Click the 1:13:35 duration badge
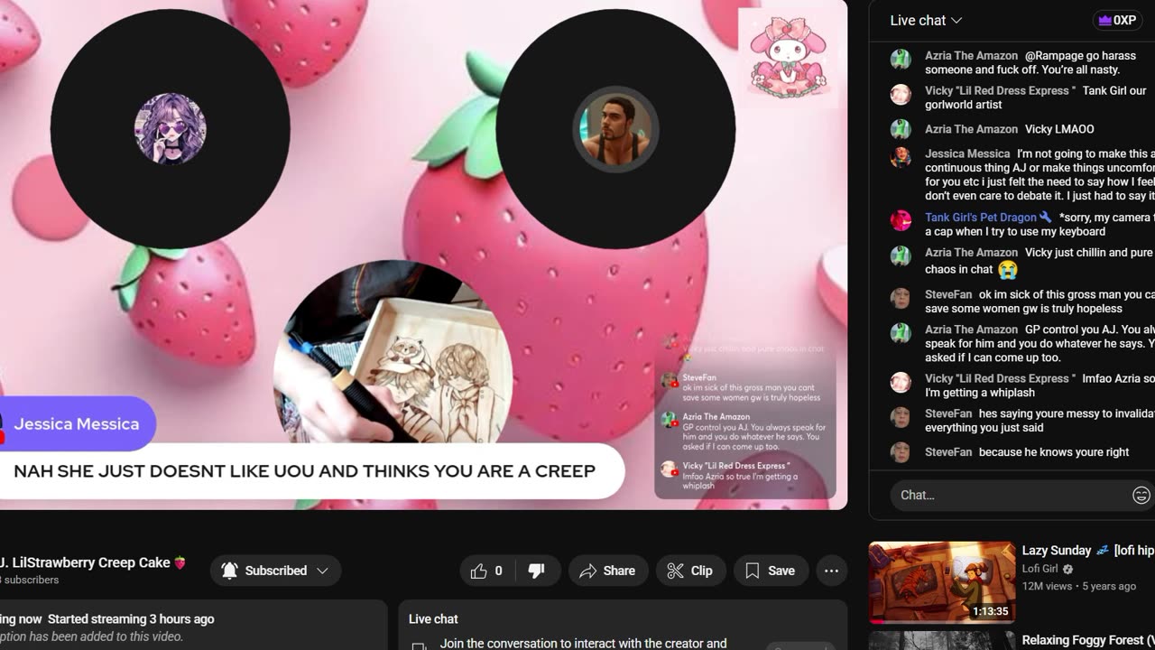1155x650 pixels. [x=990, y=611]
